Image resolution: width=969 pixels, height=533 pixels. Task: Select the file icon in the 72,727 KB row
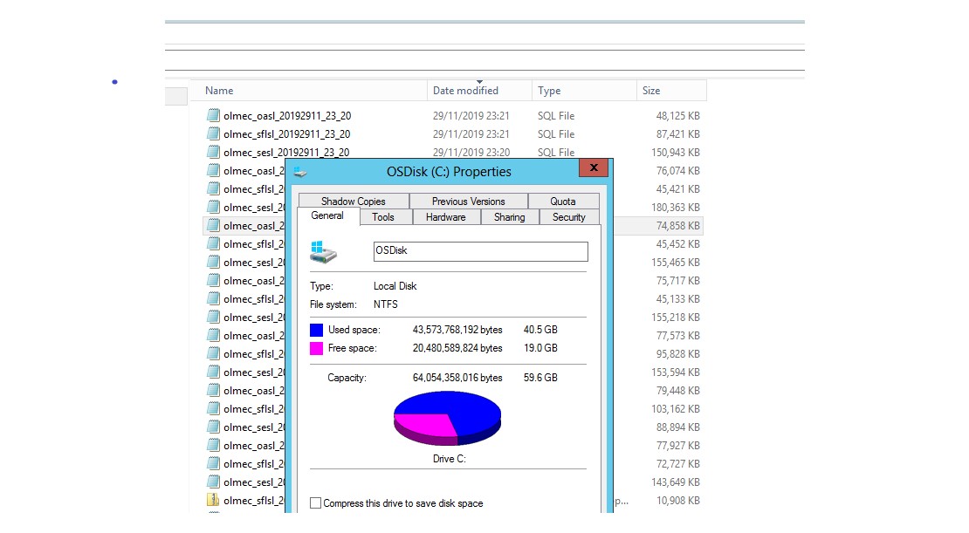click(213, 464)
